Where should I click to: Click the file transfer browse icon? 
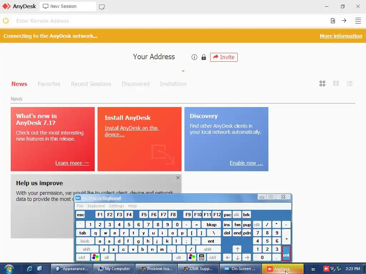tap(333, 21)
